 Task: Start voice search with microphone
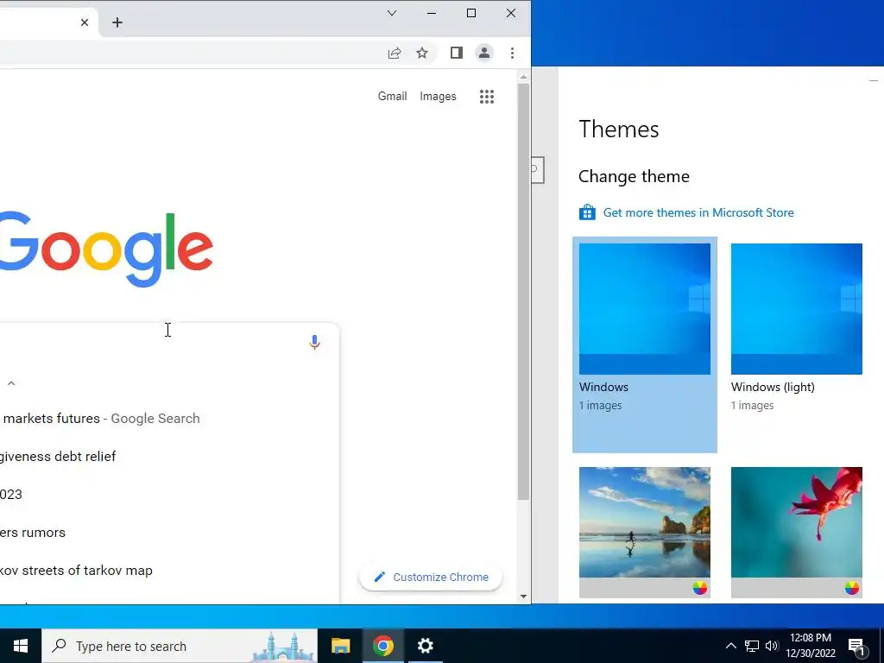pyautogui.click(x=314, y=342)
